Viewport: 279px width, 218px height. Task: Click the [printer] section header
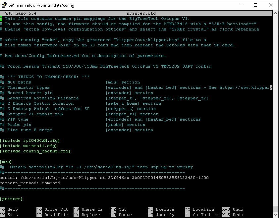click(11, 199)
